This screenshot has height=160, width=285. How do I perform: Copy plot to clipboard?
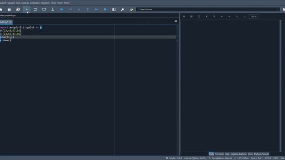click(199, 16)
